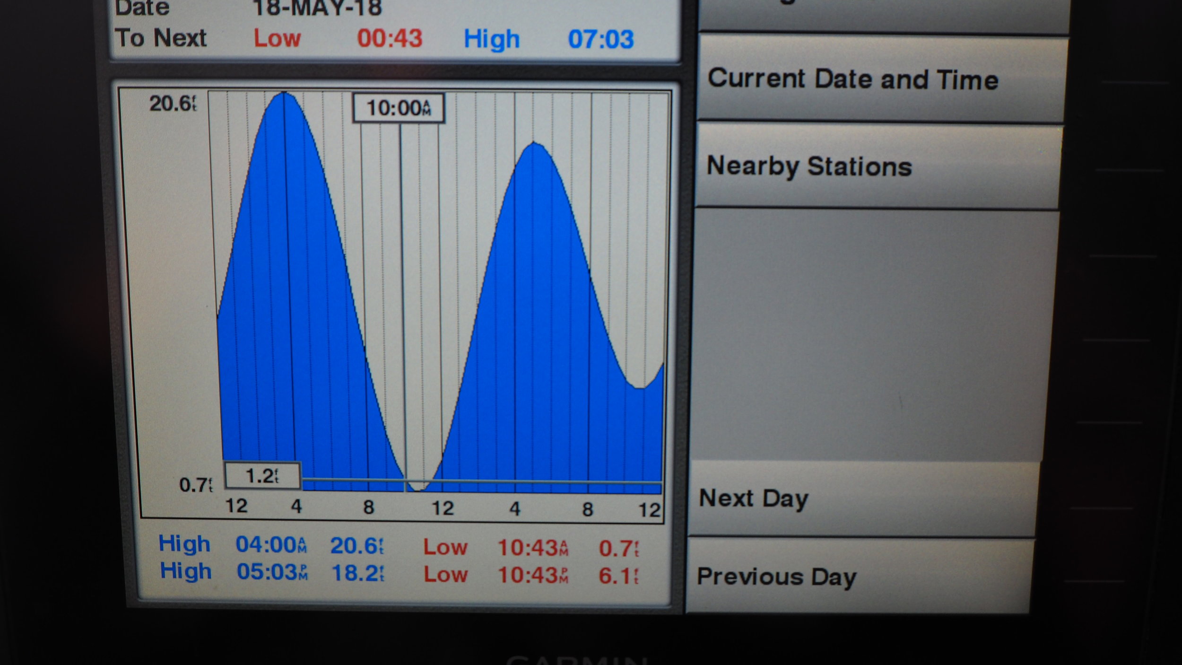1182x665 pixels.
Task: Select the blue High label in header
Action: pos(492,39)
